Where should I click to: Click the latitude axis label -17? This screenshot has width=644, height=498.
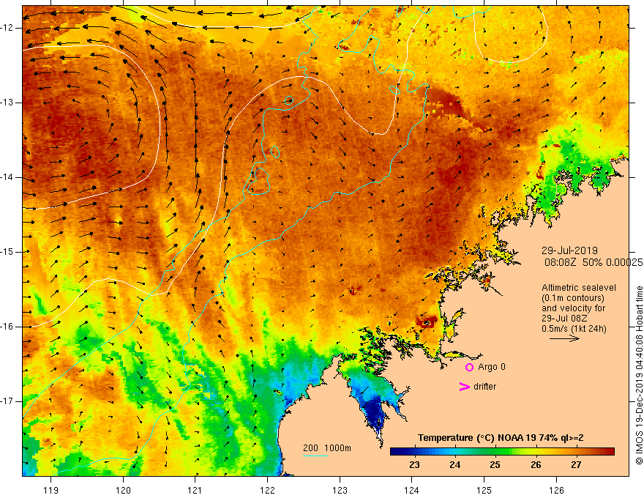(7, 401)
